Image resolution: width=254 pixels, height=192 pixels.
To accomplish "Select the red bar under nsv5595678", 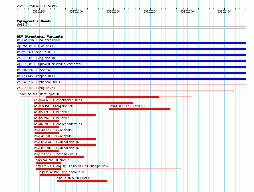I will click(x=47, y=121).
